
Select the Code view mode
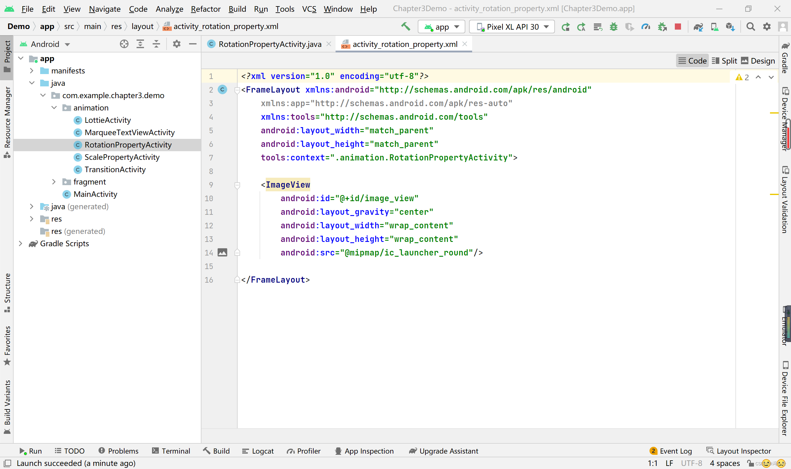pyautogui.click(x=692, y=61)
